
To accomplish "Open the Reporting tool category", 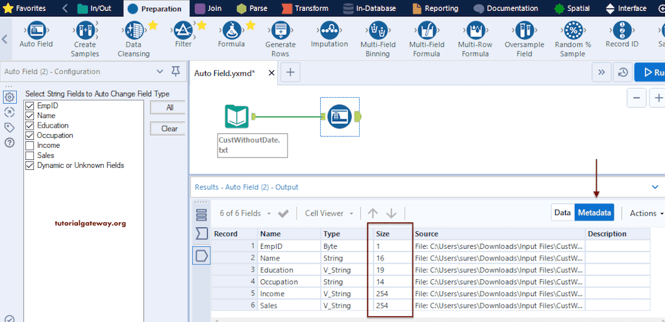I will (435, 8).
